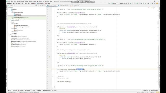Collapse the app module node
This screenshot has width=166, height=93.
click(x=9, y=8)
